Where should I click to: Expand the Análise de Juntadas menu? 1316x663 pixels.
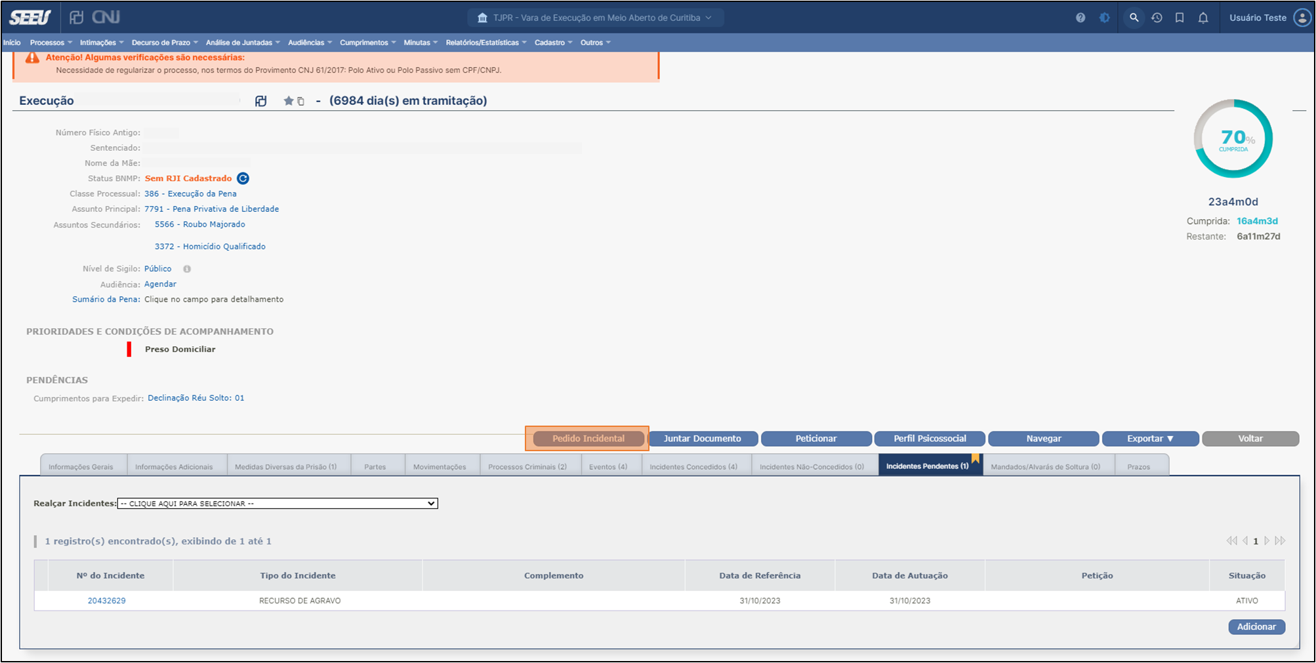pos(243,43)
